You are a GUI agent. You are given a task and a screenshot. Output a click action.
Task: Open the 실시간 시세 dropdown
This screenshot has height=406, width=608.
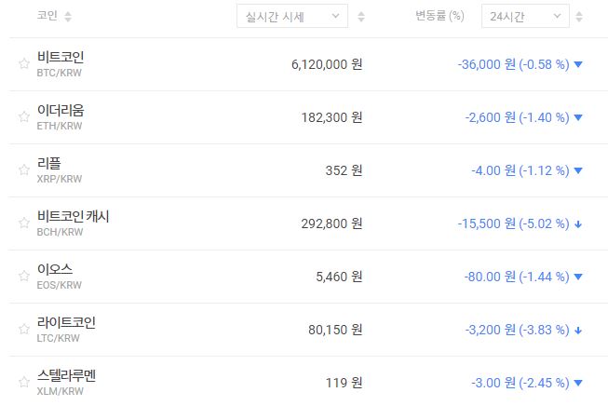[x=292, y=16]
